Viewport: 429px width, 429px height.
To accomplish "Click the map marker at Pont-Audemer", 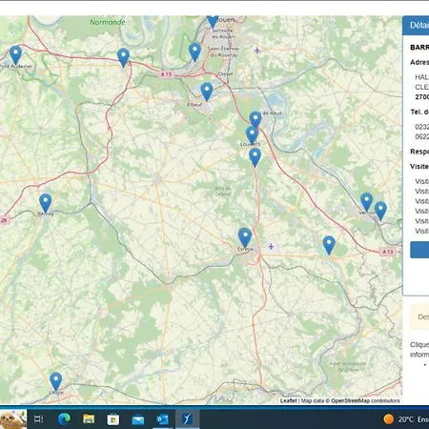I will point(15,54).
